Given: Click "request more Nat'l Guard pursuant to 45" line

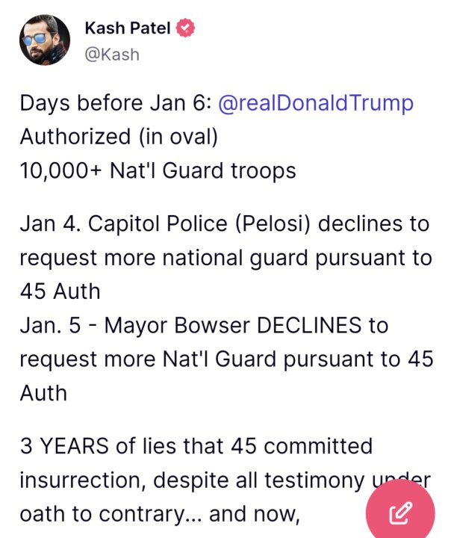Looking at the screenshot, I should (227, 359).
